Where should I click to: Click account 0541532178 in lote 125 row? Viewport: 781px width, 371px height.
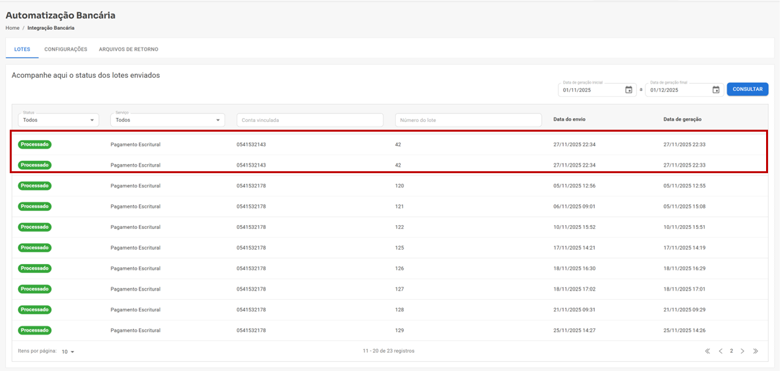251,248
